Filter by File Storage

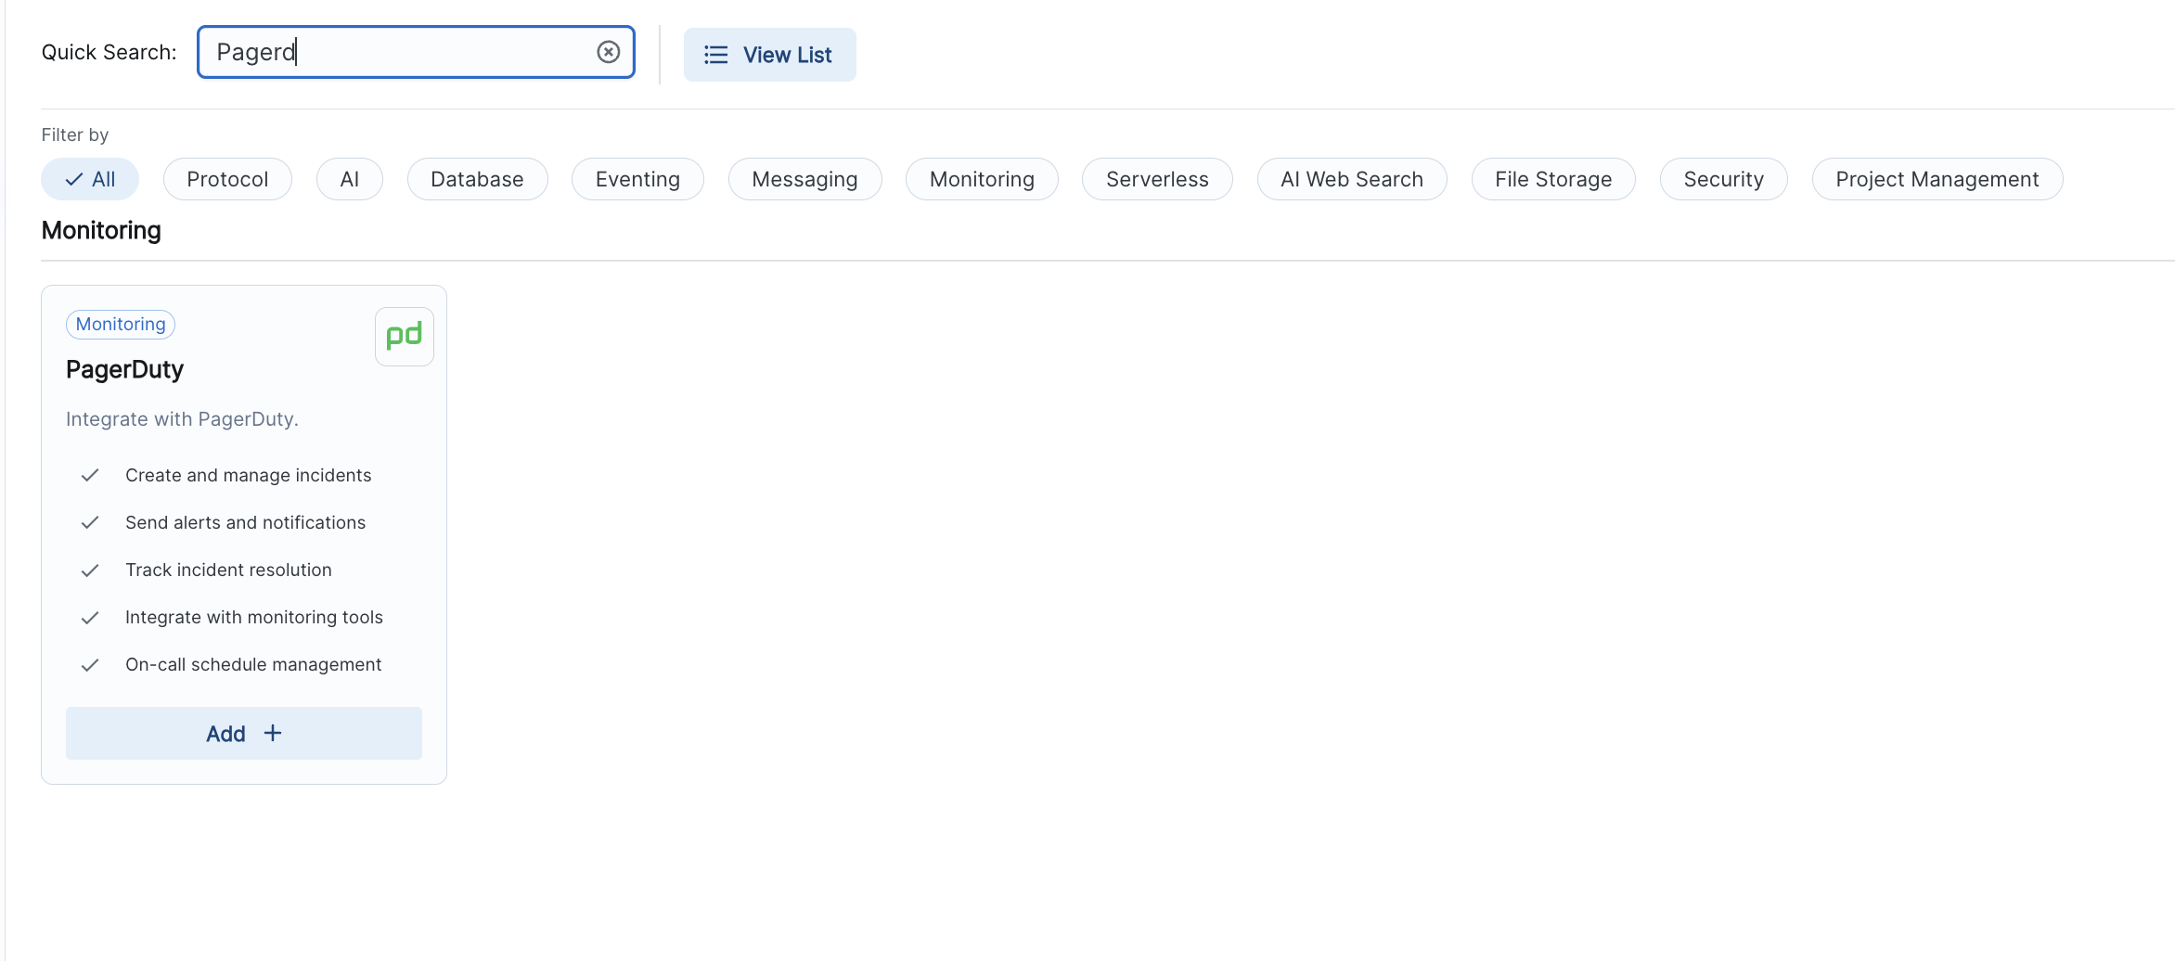1553,179
